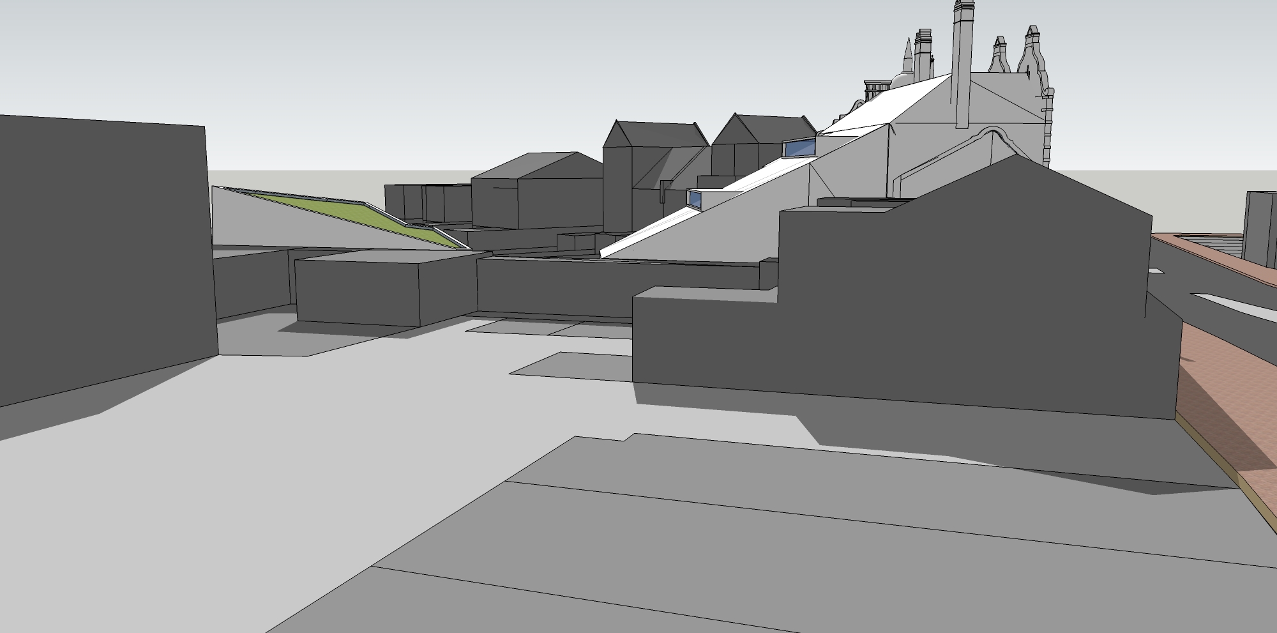Click the tall dark wall on far left
Viewport: 1277px width, 633px height.
(x=102, y=255)
